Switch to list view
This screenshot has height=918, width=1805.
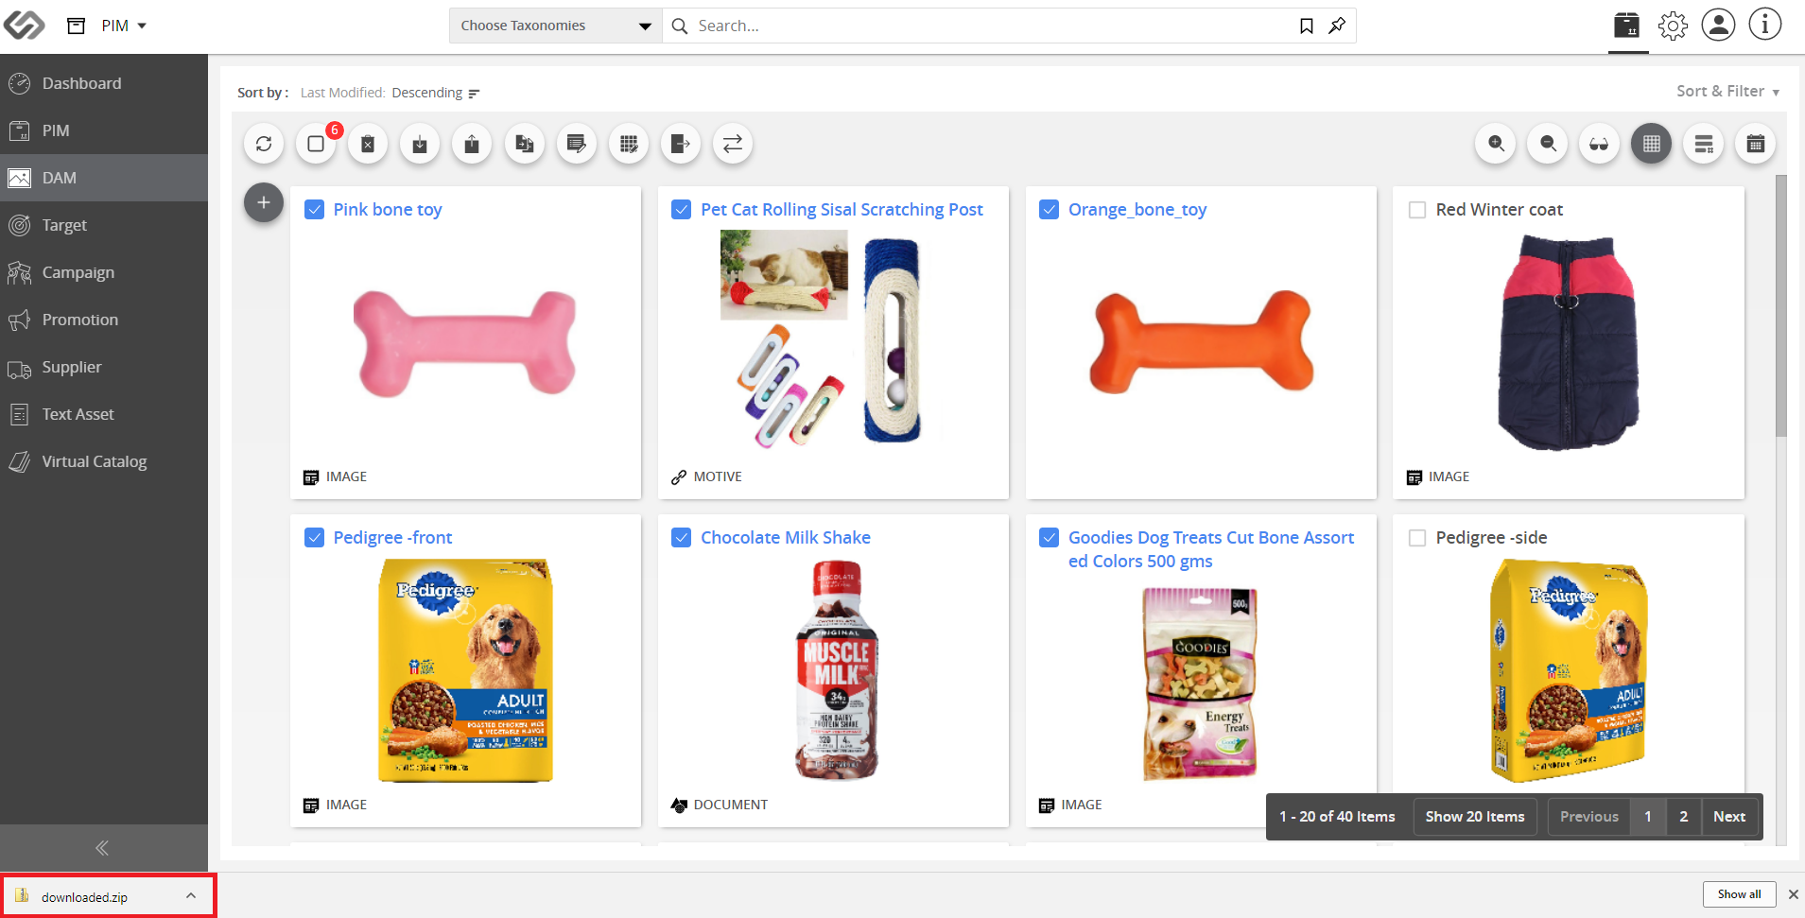(1704, 144)
